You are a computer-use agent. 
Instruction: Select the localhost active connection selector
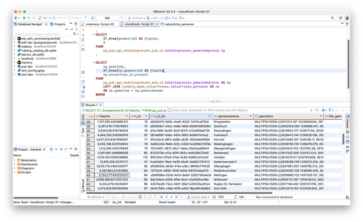click(x=136, y=18)
